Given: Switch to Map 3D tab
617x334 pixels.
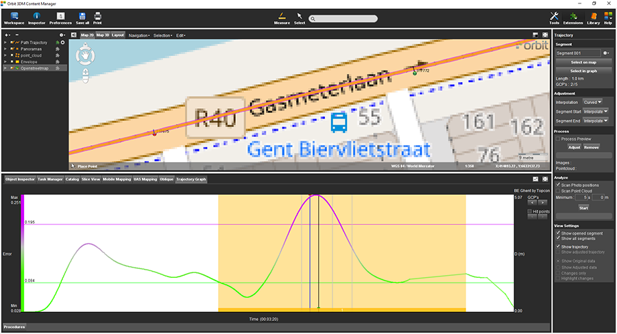Looking at the screenshot, I should click(x=103, y=35).
